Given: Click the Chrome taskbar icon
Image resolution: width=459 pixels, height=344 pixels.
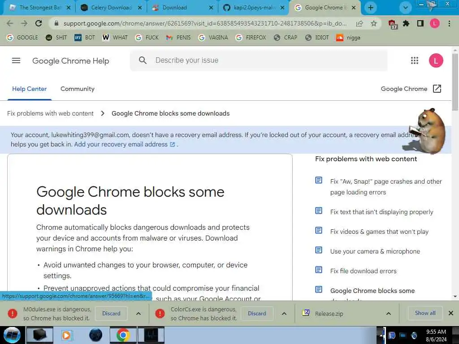Looking at the screenshot, I should (x=123, y=335).
